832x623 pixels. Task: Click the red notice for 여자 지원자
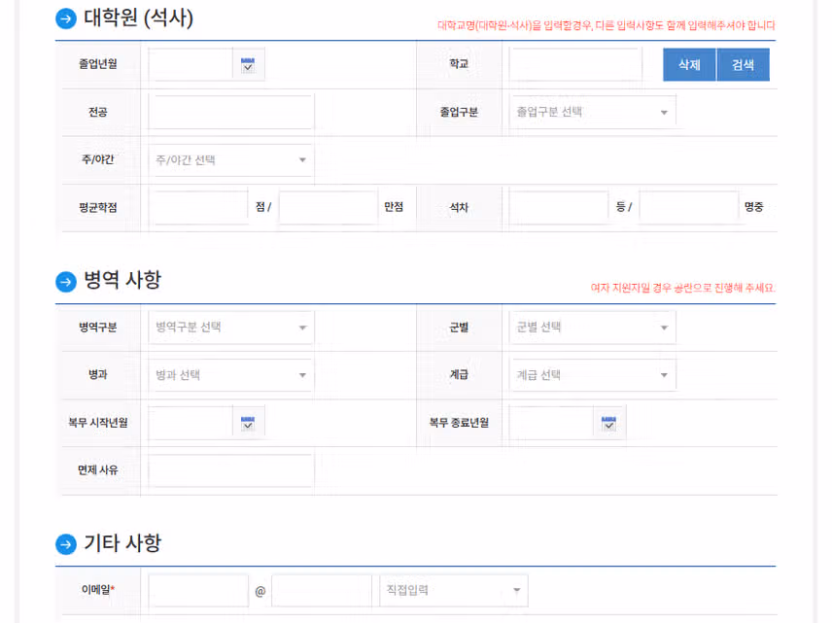point(683,288)
